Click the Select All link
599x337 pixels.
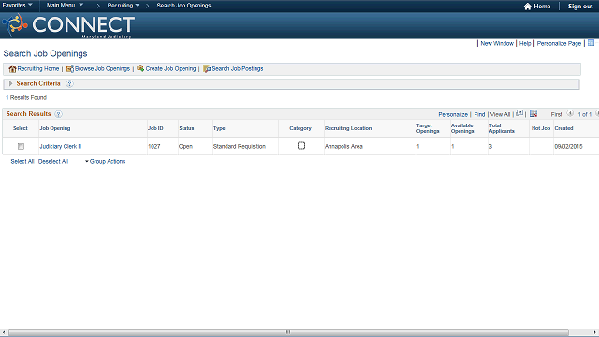pos(22,162)
